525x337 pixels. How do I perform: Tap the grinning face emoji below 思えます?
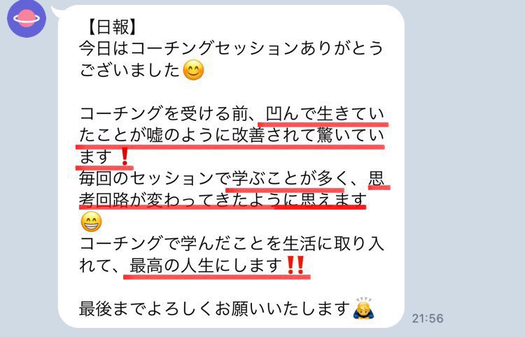click(x=91, y=222)
